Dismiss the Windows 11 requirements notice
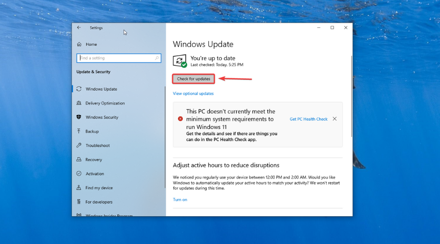Image resolution: width=440 pixels, height=244 pixels. pos(334,119)
